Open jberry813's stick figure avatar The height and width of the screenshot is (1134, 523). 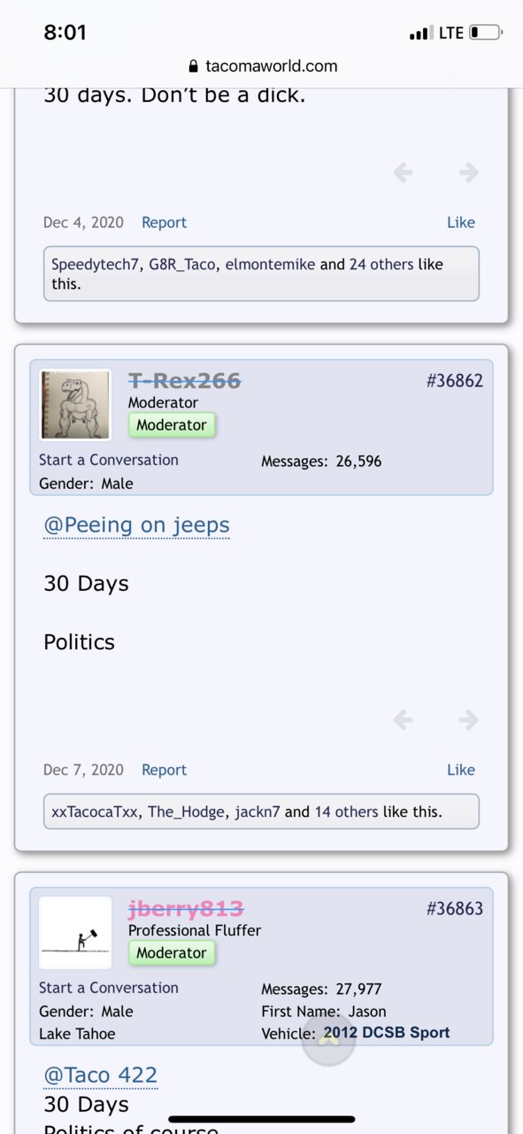point(75,933)
